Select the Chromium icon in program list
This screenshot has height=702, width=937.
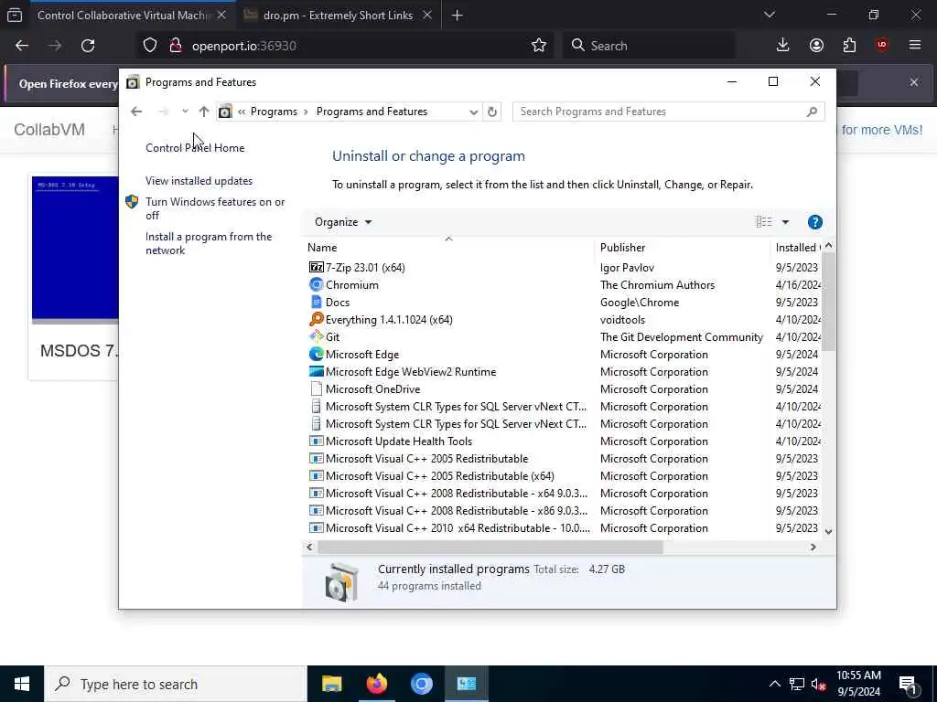[316, 285]
